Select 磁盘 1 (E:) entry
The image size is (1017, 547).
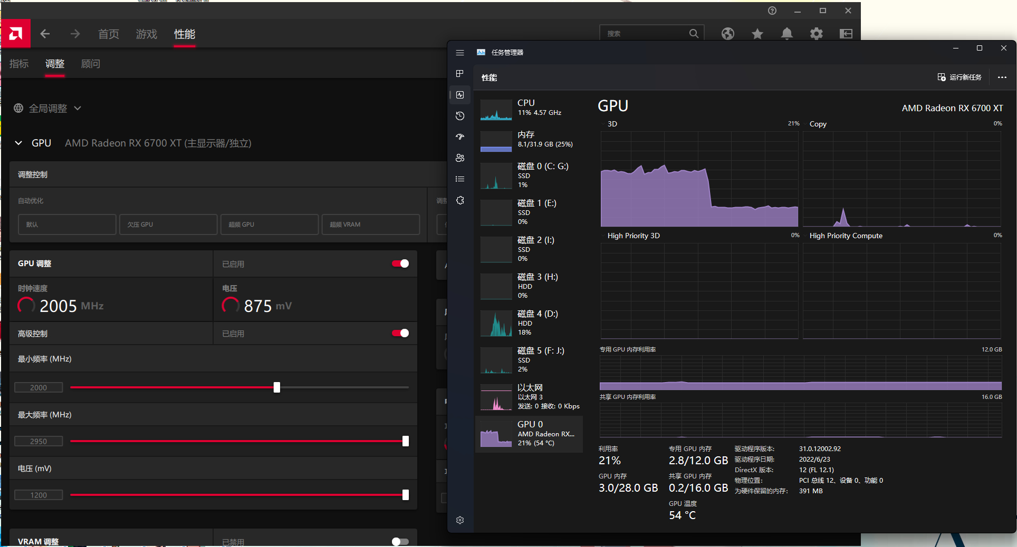(529, 213)
